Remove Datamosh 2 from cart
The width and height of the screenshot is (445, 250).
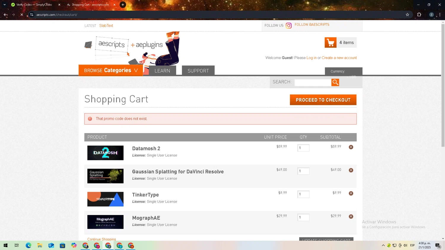pyautogui.click(x=351, y=147)
